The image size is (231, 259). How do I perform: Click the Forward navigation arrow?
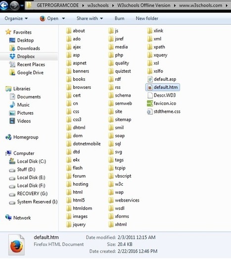[14, 5]
